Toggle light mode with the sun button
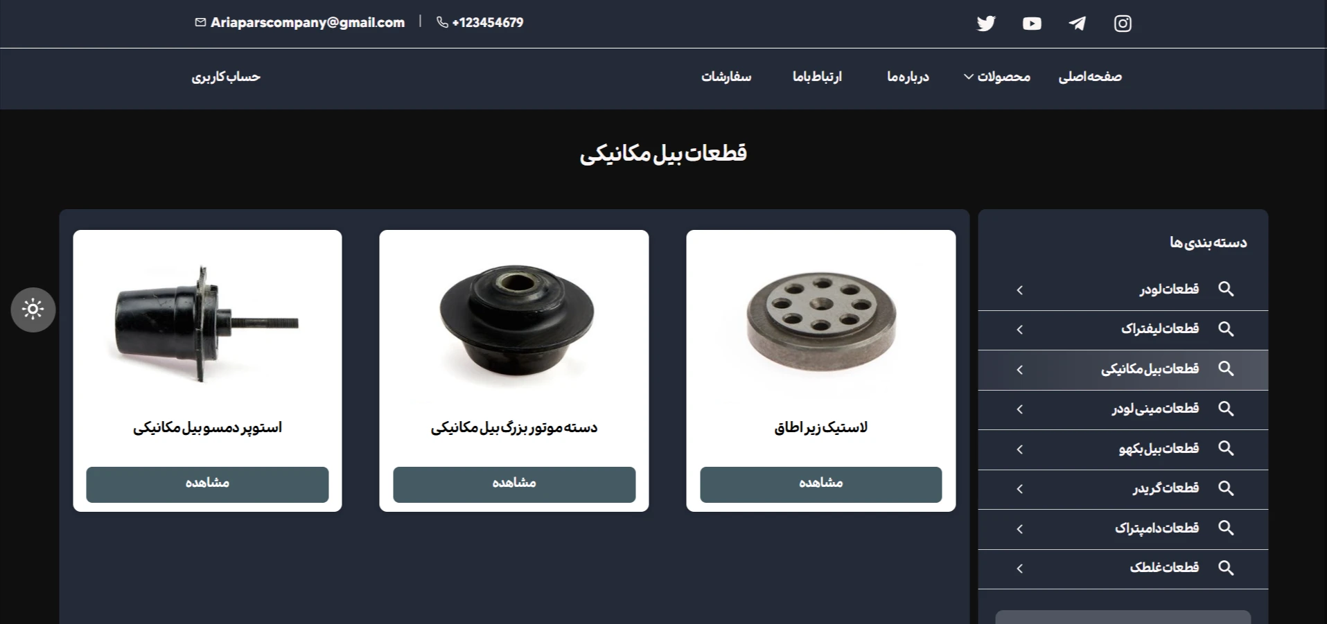1327x624 pixels. [33, 309]
